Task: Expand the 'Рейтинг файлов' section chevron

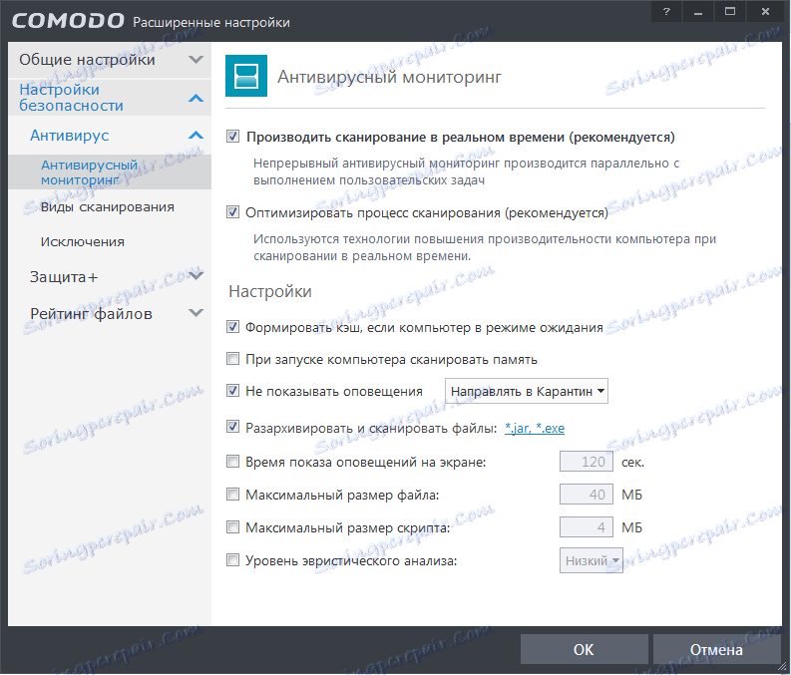Action: 196,313
